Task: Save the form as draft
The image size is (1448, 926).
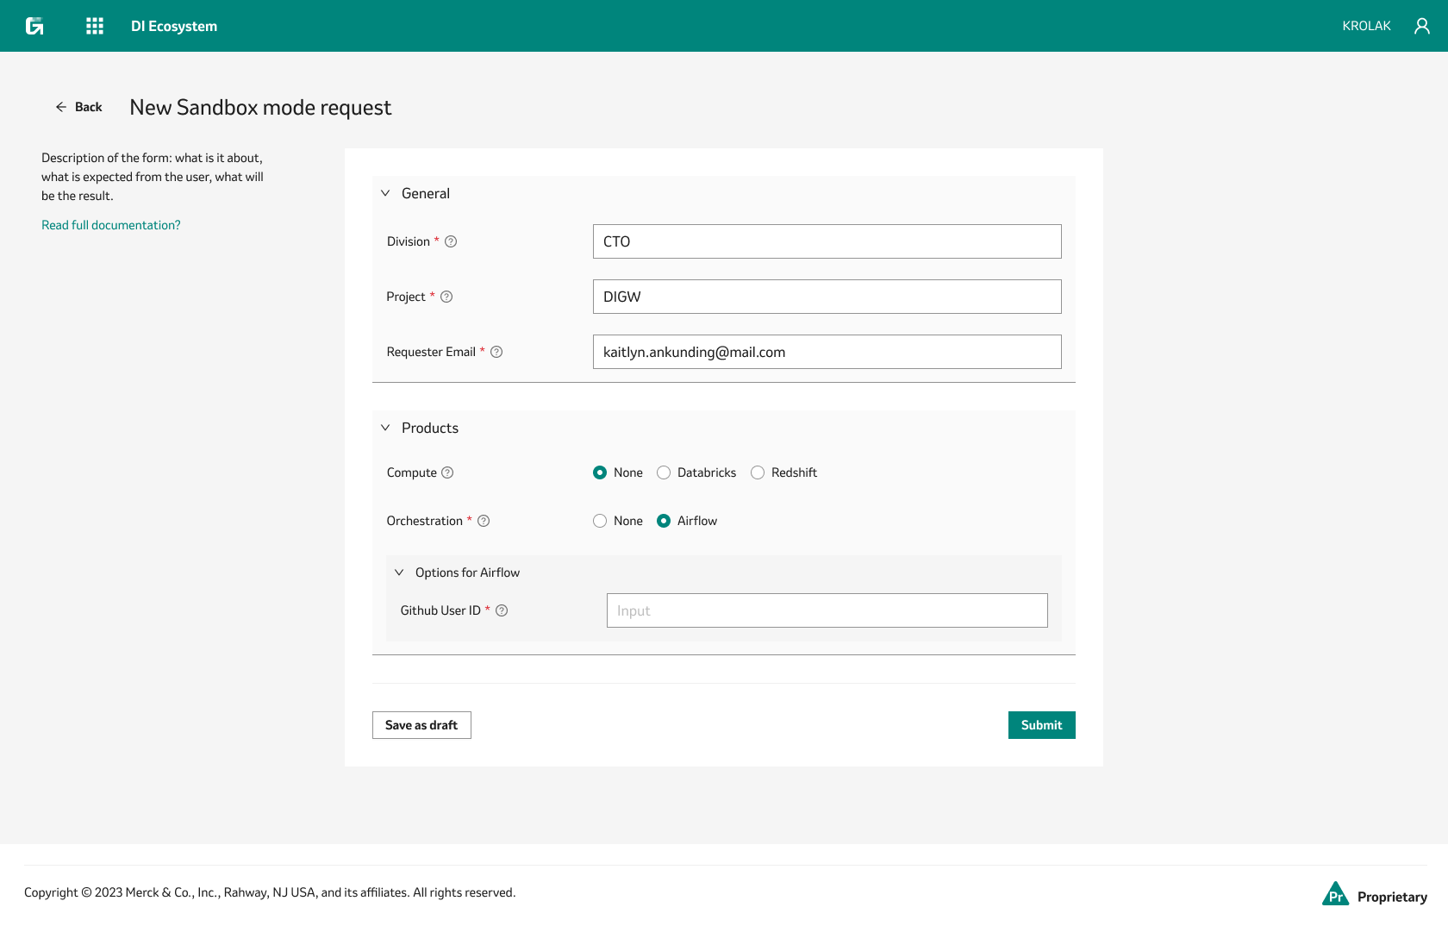Action: (x=421, y=725)
